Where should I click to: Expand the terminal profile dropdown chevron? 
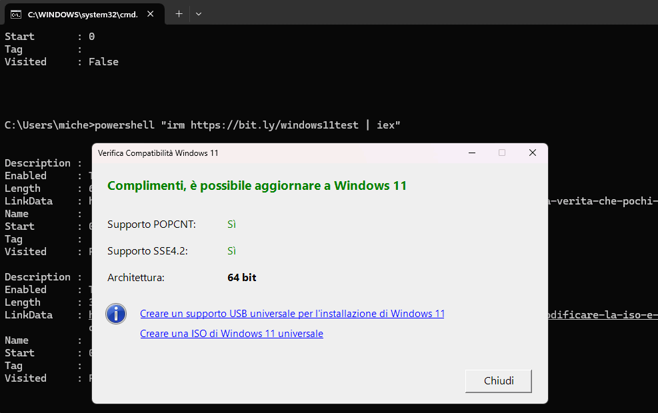pos(199,13)
